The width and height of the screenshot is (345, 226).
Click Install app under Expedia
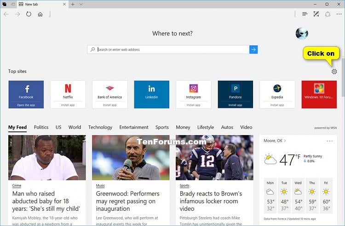277,105
